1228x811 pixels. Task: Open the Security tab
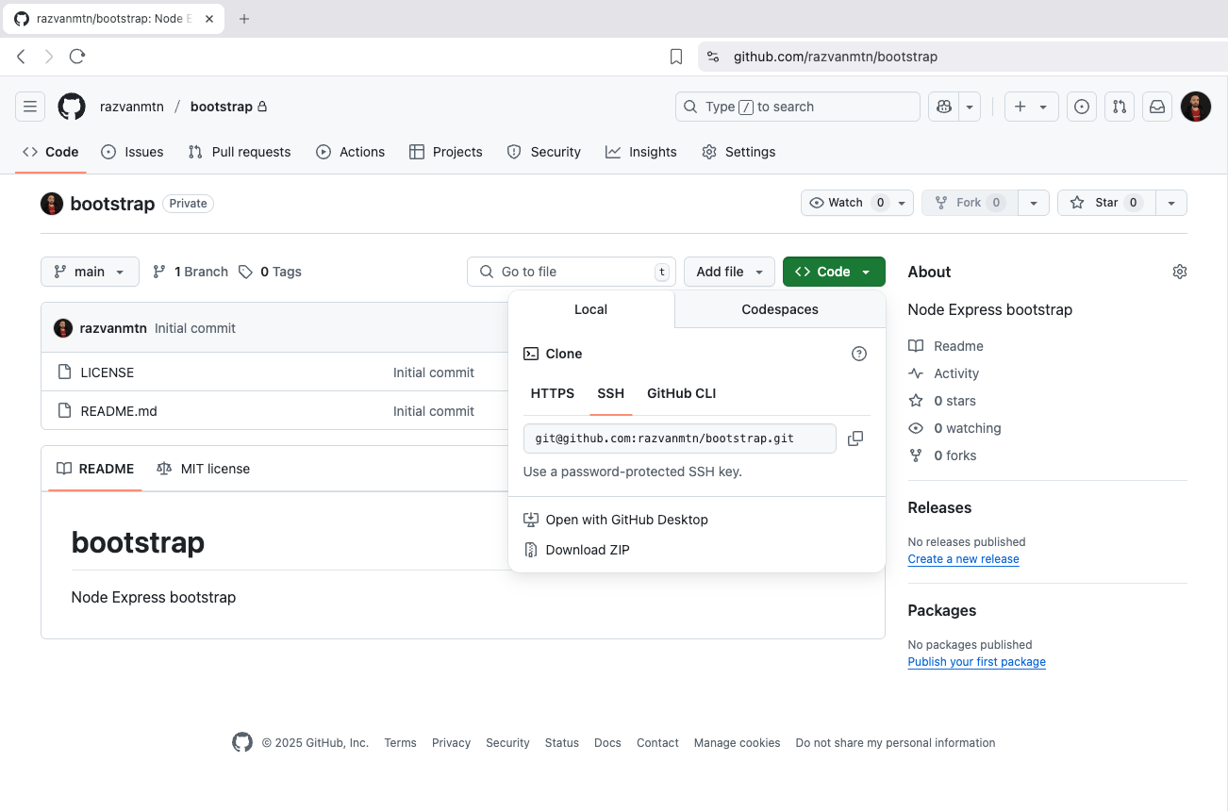[x=543, y=152]
